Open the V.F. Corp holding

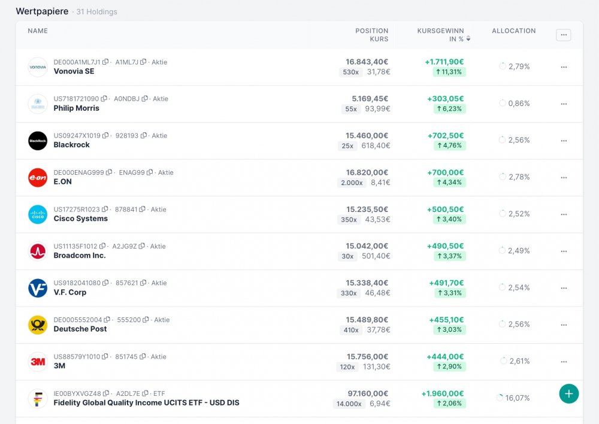(x=70, y=292)
